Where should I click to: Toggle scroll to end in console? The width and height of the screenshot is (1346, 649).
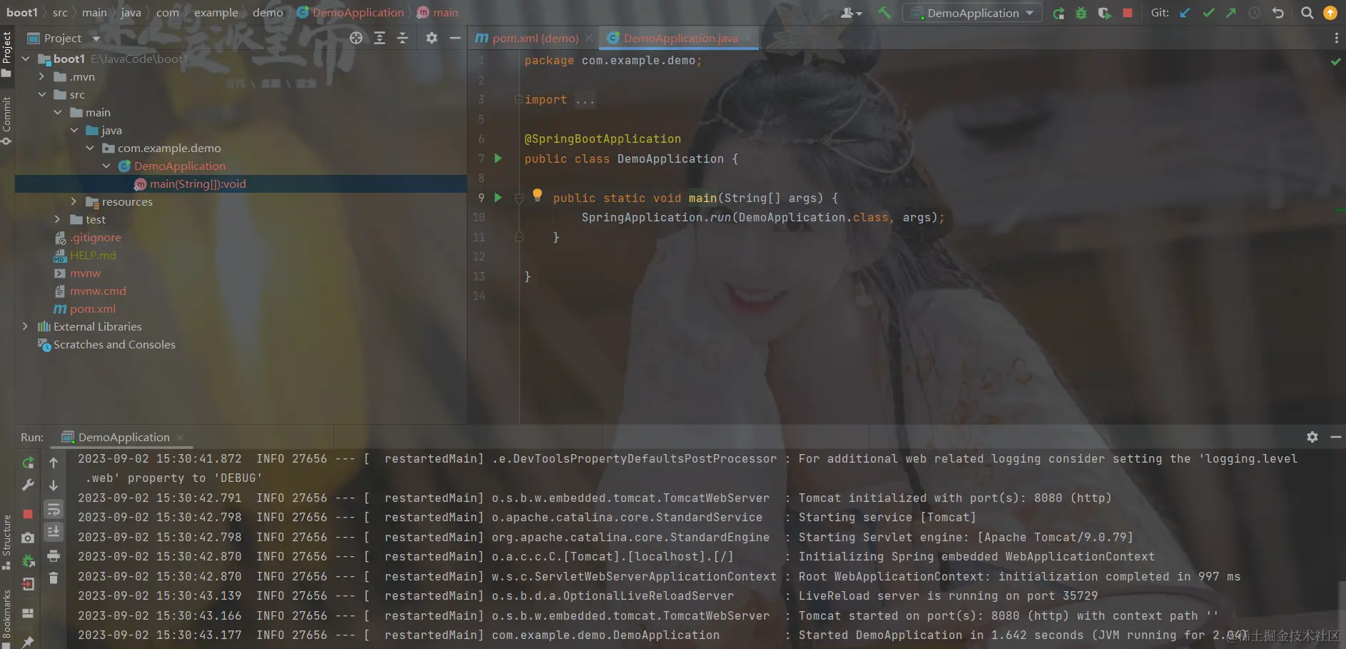(54, 532)
